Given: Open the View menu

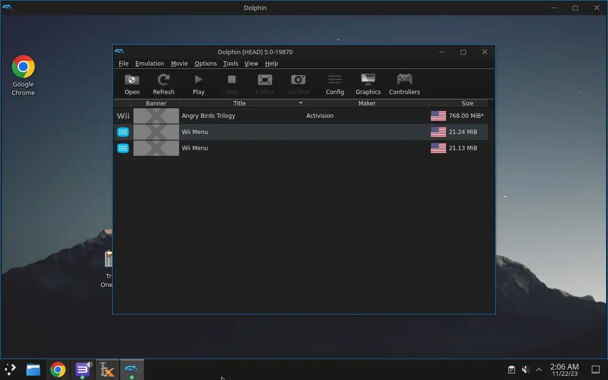Looking at the screenshot, I should click(x=251, y=64).
